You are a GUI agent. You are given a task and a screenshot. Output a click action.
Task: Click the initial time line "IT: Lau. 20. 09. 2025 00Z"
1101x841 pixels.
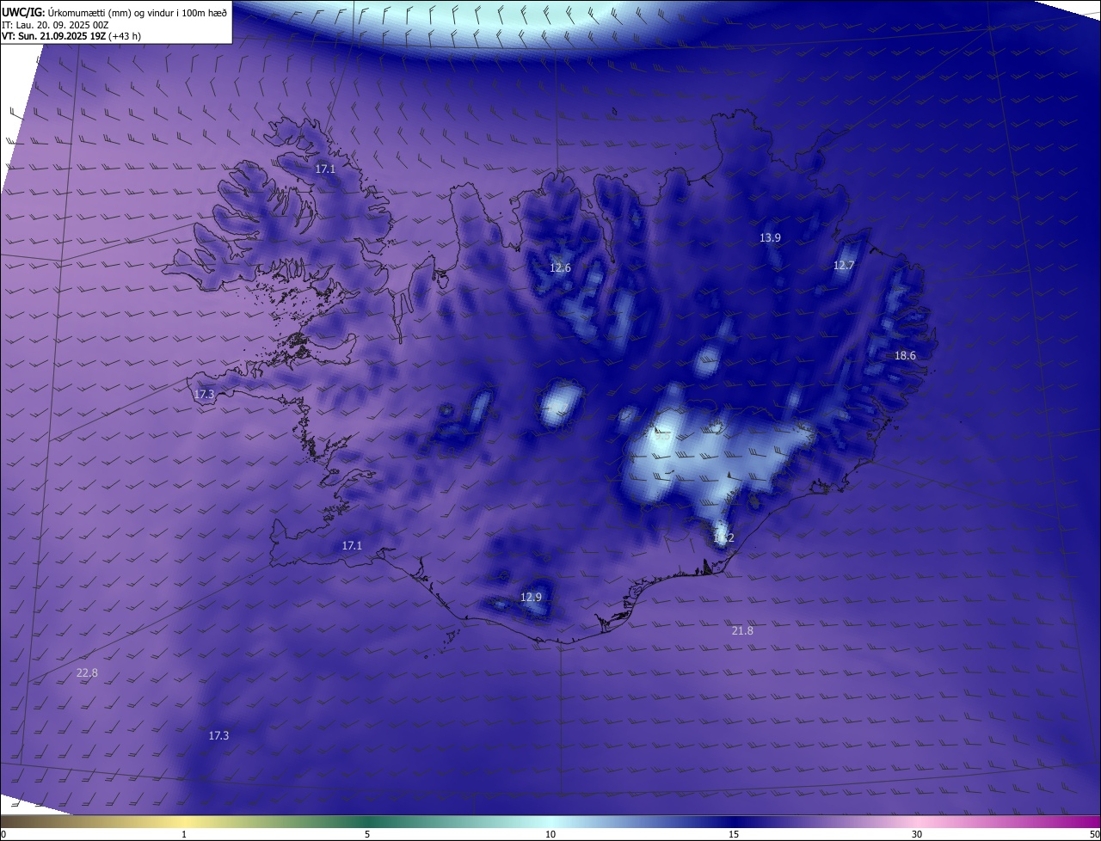(55, 25)
